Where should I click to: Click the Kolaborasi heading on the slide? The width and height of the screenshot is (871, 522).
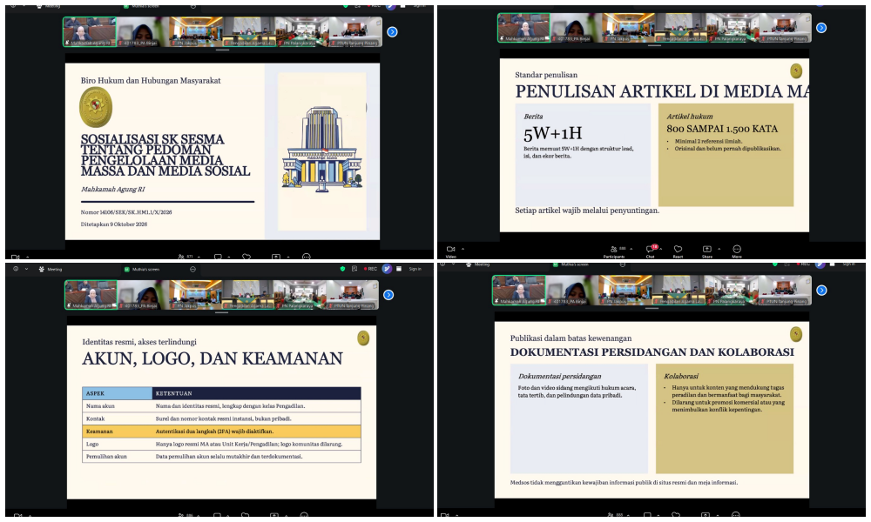[681, 376]
